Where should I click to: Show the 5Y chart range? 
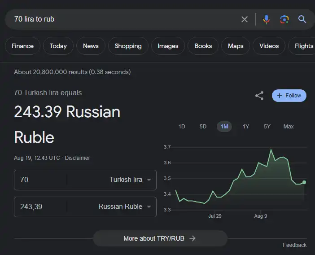(x=267, y=127)
